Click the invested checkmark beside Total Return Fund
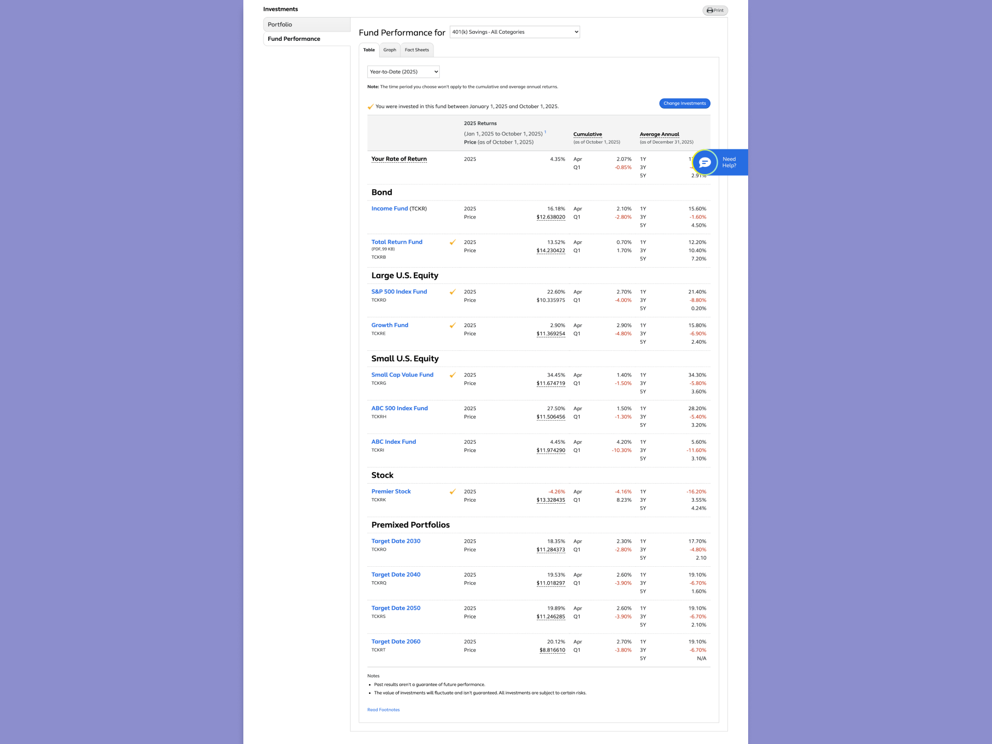The height and width of the screenshot is (744, 992). pyautogui.click(x=453, y=242)
